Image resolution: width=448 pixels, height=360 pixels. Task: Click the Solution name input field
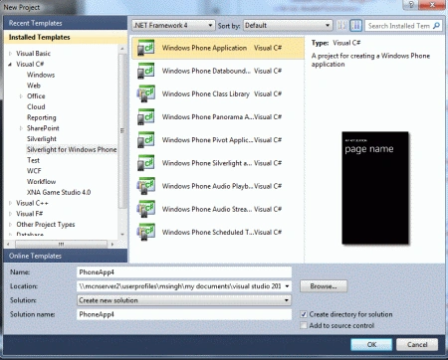tap(184, 314)
